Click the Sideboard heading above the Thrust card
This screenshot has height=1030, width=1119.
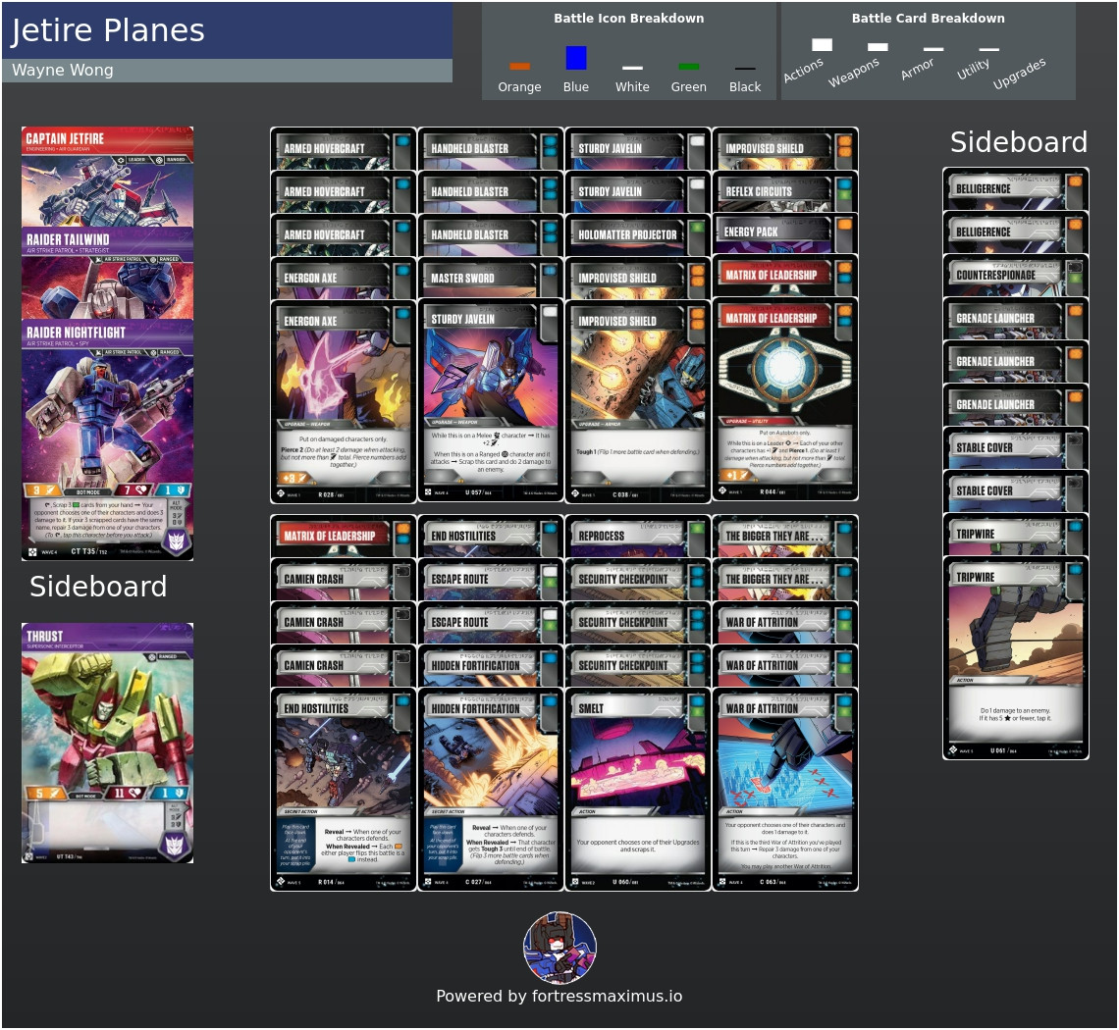tap(98, 587)
